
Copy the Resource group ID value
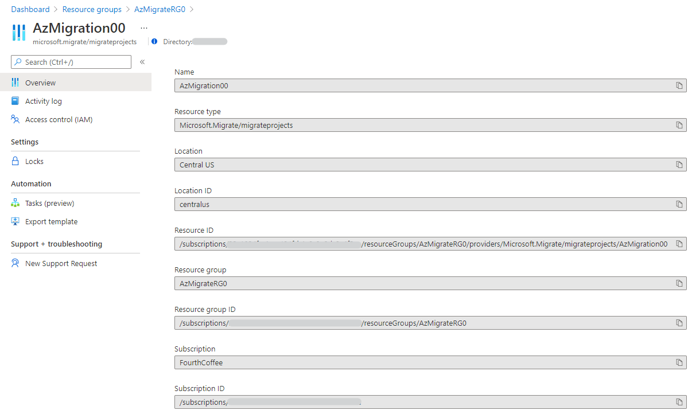679,323
